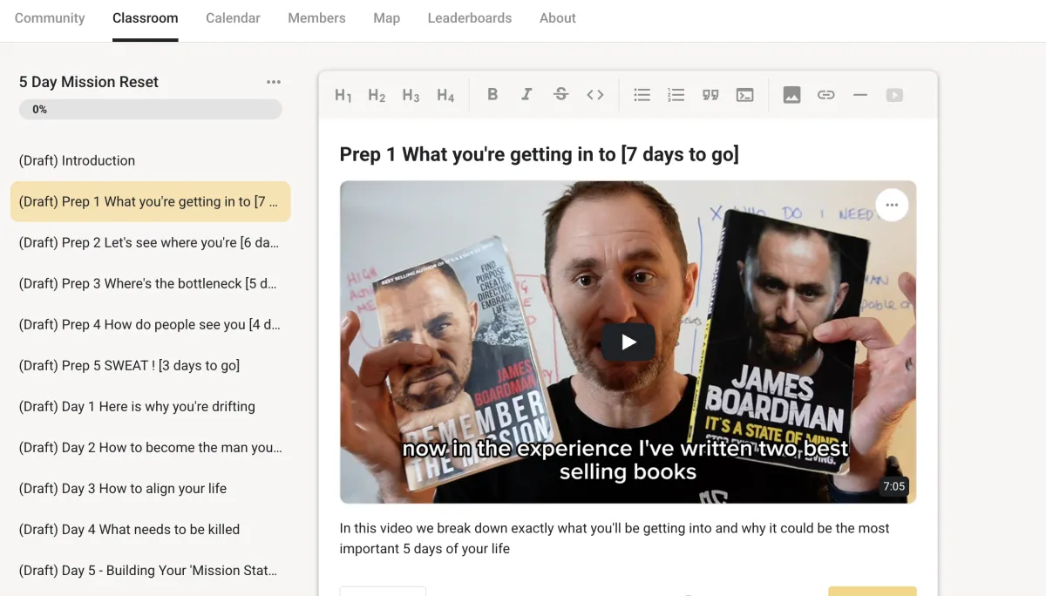
Task: Insert inline code formatting
Action: (x=595, y=95)
